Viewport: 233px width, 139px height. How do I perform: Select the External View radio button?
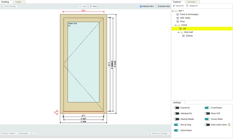click(x=156, y=6)
